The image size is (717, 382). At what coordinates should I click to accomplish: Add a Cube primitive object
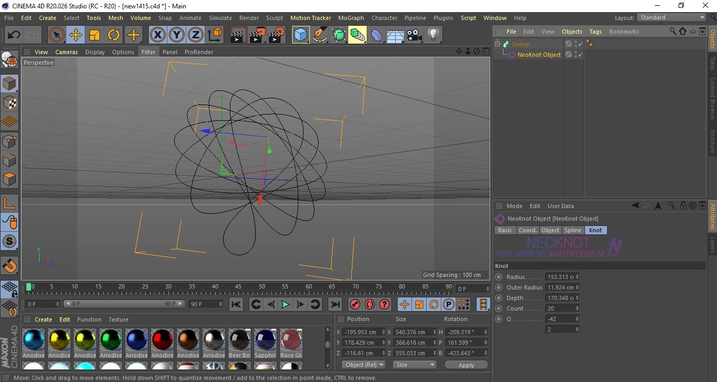click(300, 35)
